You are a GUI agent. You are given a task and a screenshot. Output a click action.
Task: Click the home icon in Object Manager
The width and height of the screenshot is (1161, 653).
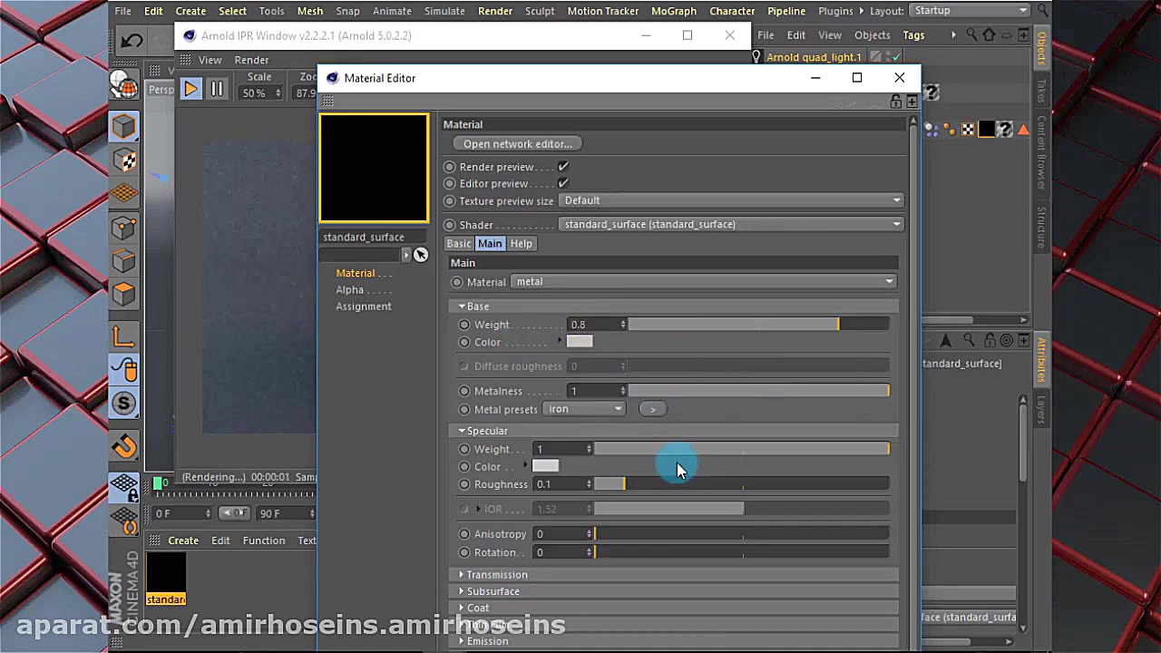pyautogui.click(x=989, y=35)
